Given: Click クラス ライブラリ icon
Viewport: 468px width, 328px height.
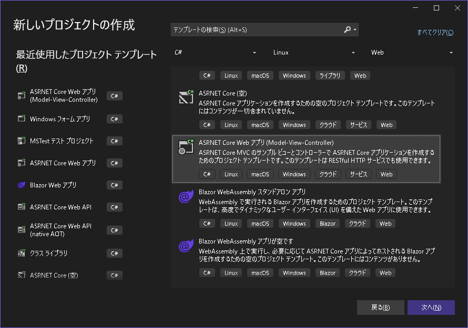Looking at the screenshot, I should [22, 253].
